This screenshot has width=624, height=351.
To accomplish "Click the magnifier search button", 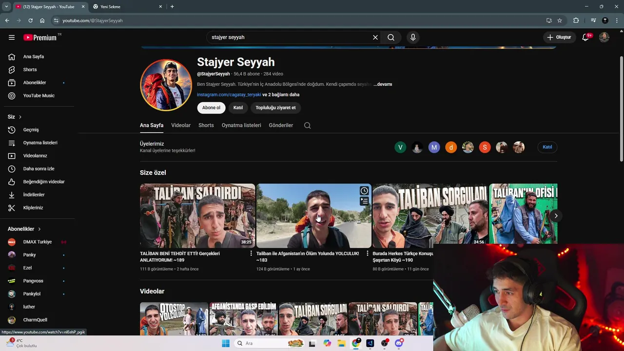I will point(391,37).
